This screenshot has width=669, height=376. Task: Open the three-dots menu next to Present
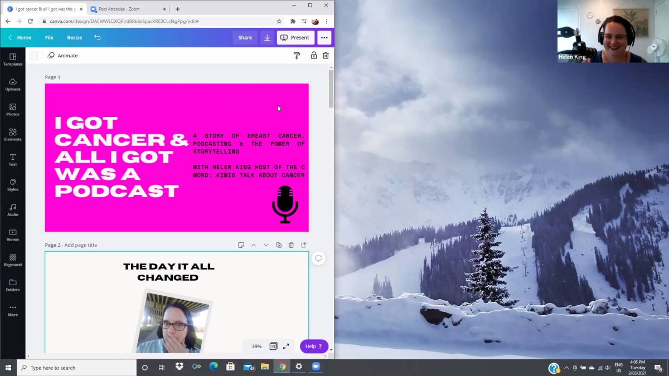coord(324,37)
